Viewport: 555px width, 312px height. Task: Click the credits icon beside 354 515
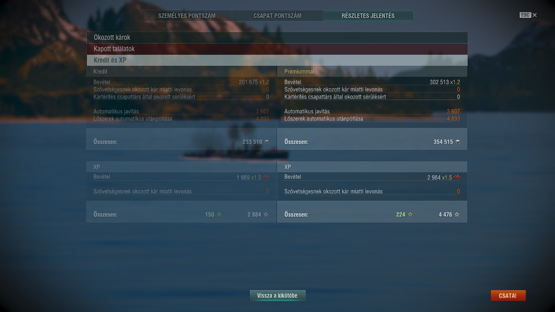coord(457,142)
